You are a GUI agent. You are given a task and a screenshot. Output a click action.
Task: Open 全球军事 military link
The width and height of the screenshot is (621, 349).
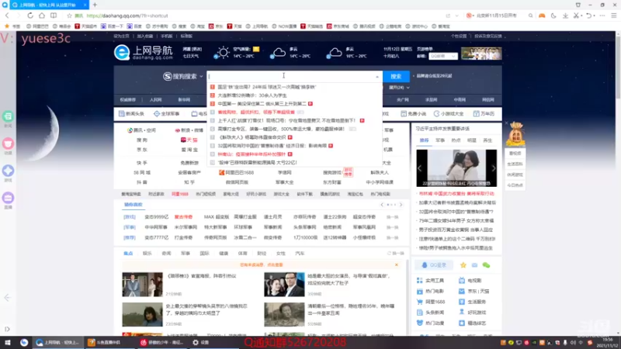pos(166,114)
